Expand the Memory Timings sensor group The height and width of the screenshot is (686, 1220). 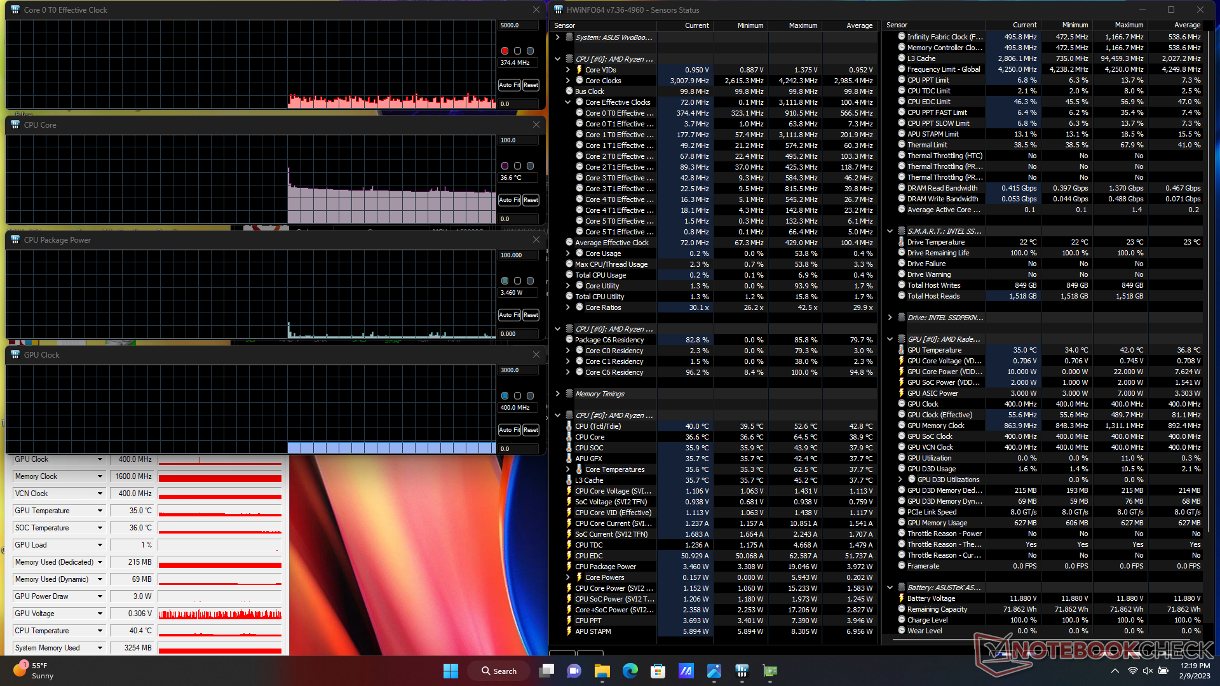pos(558,394)
